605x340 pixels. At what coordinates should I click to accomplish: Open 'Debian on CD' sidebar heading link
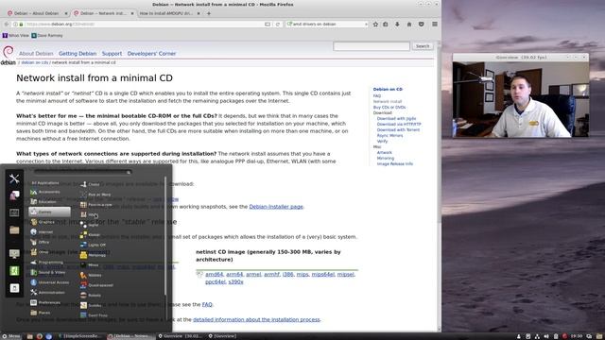pyautogui.click(x=388, y=89)
